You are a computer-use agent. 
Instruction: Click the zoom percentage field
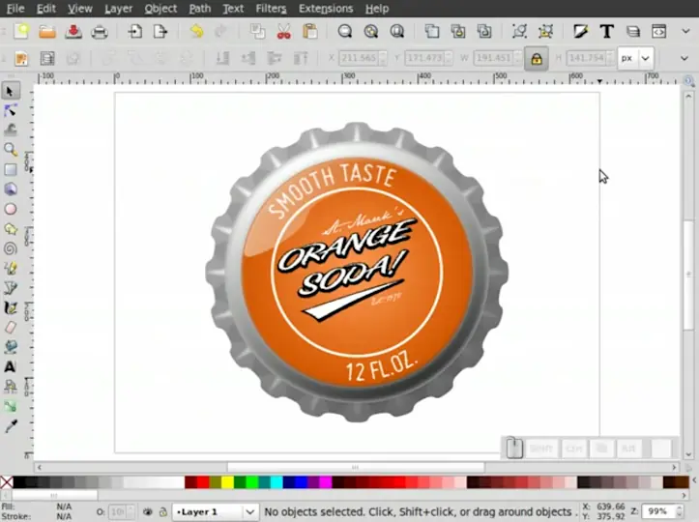(x=659, y=511)
